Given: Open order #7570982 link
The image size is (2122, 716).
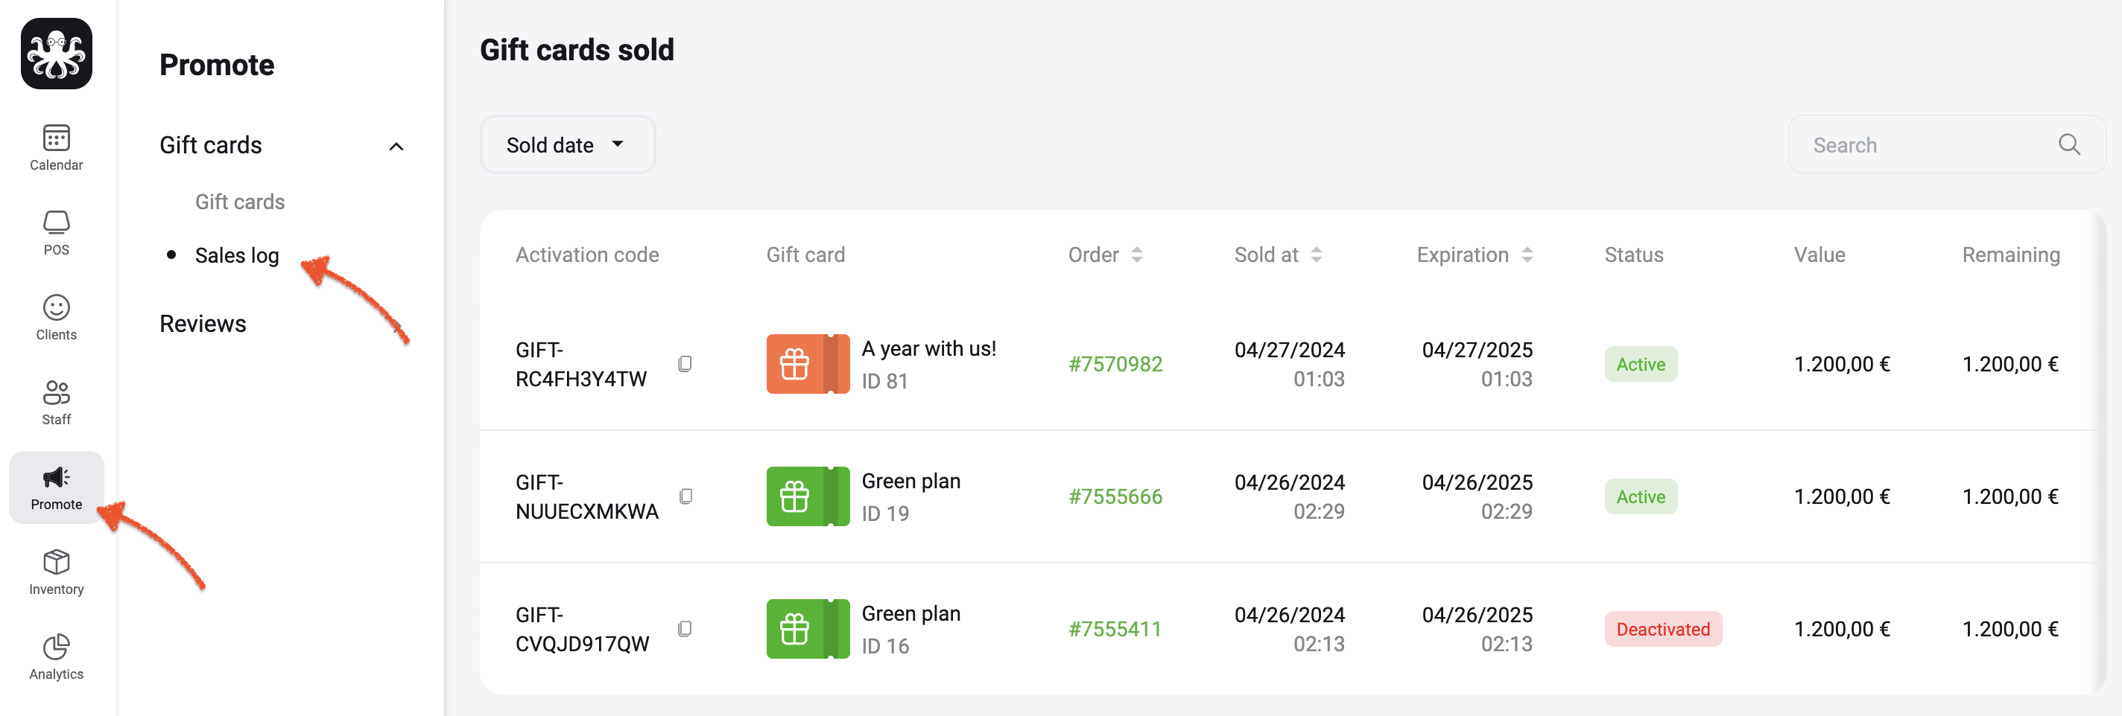Looking at the screenshot, I should coord(1115,364).
